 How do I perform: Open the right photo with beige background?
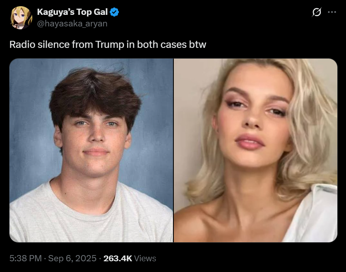[255, 150]
